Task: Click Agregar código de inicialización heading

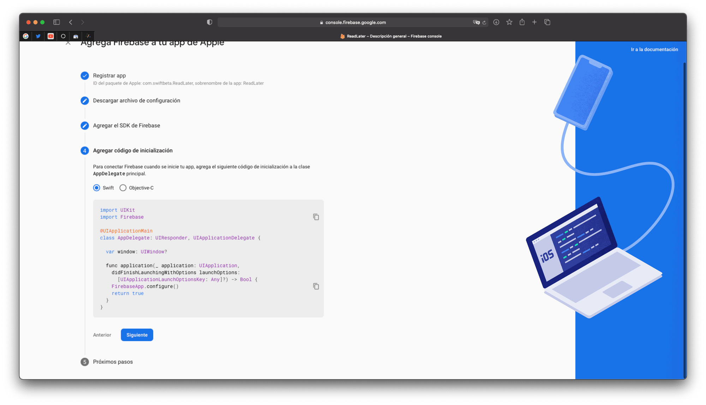Action: click(x=133, y=151)
